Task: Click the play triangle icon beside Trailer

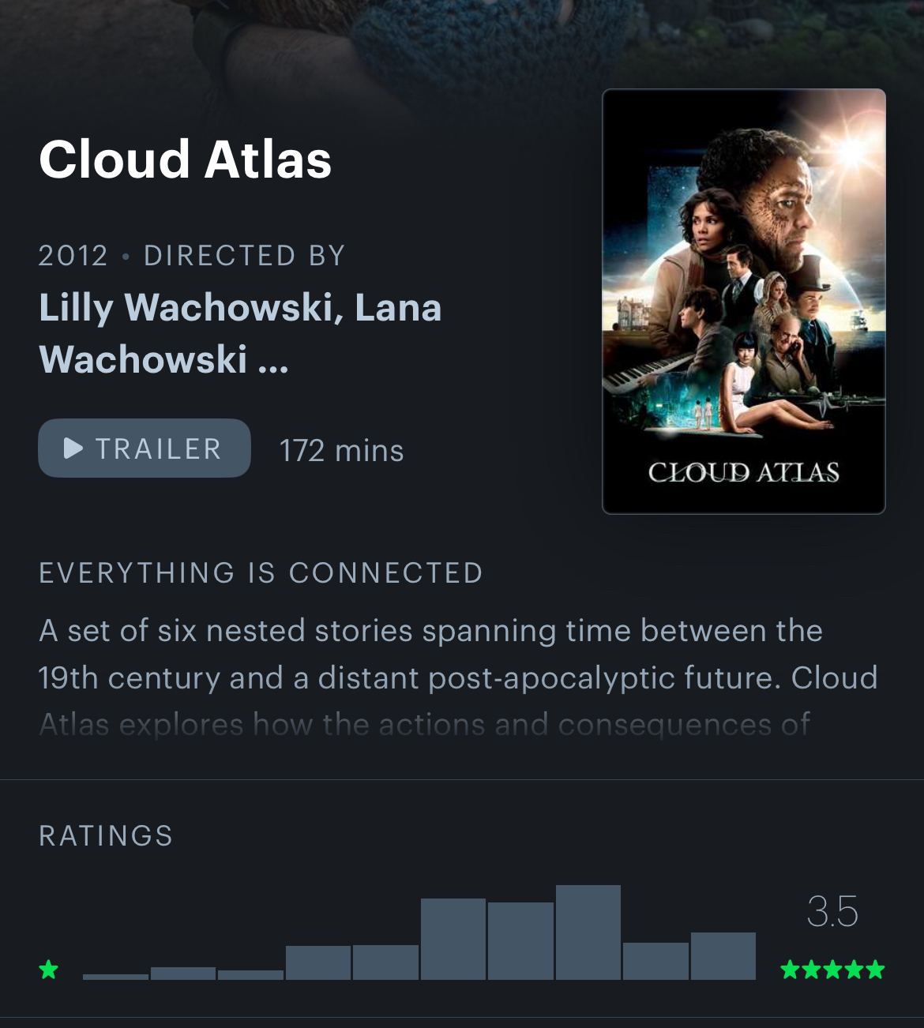Action: (x=73, y=448)
